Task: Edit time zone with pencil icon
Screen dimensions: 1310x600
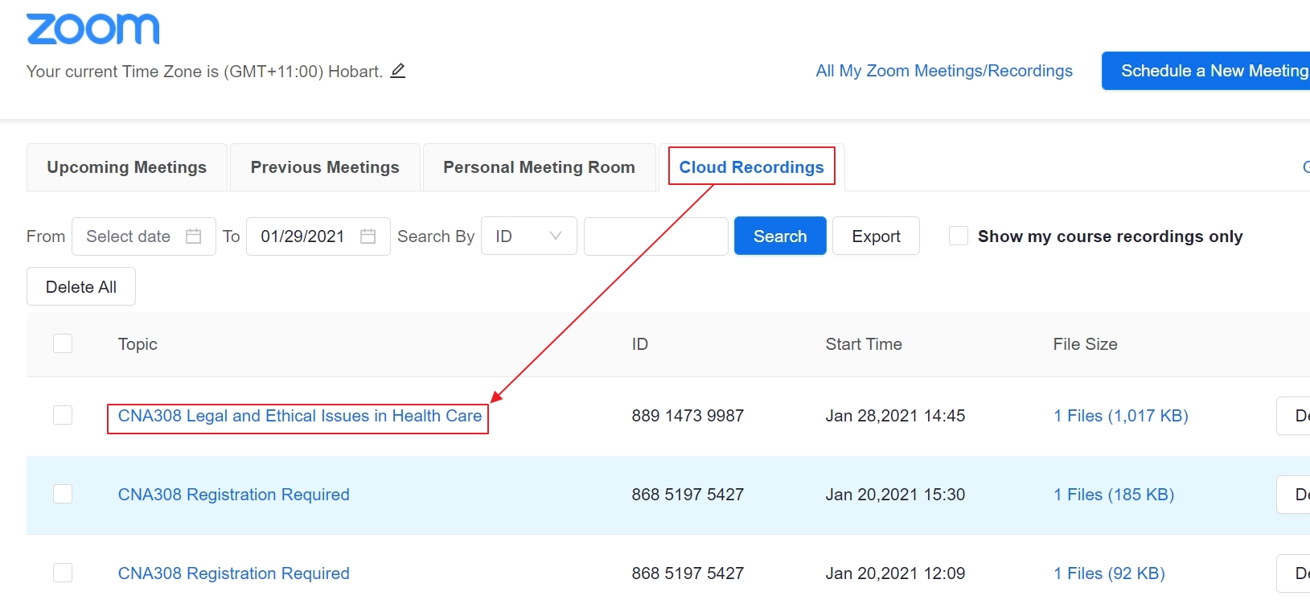Action: [398, 71]
